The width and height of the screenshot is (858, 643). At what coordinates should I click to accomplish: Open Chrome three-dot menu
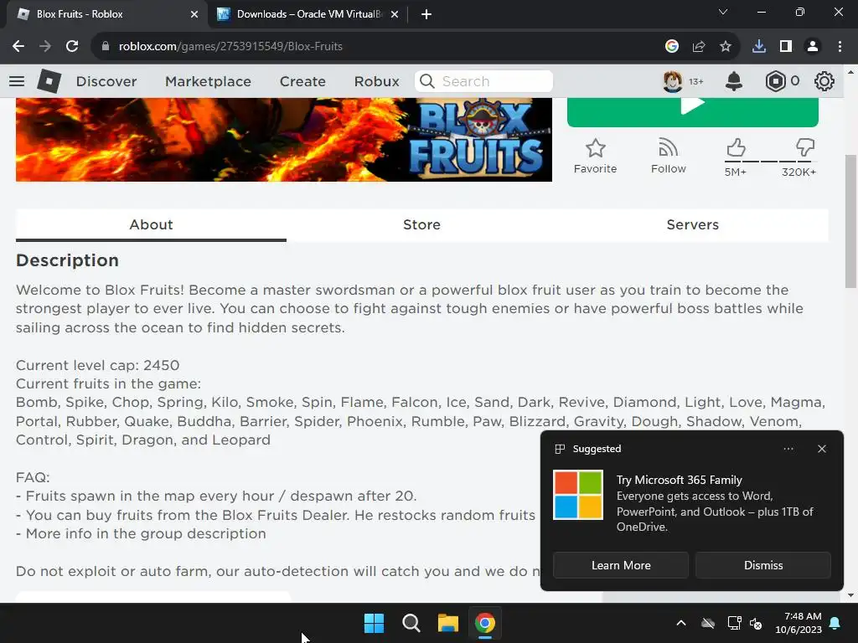[x=840, y=47]
